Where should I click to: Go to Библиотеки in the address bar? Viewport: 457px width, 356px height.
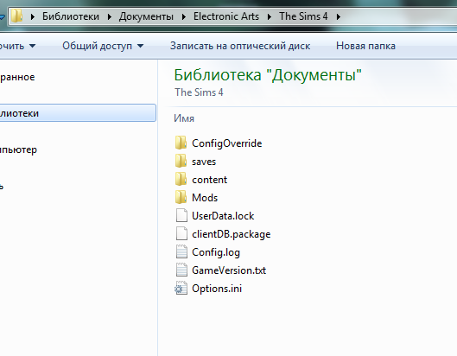(71, 16)
